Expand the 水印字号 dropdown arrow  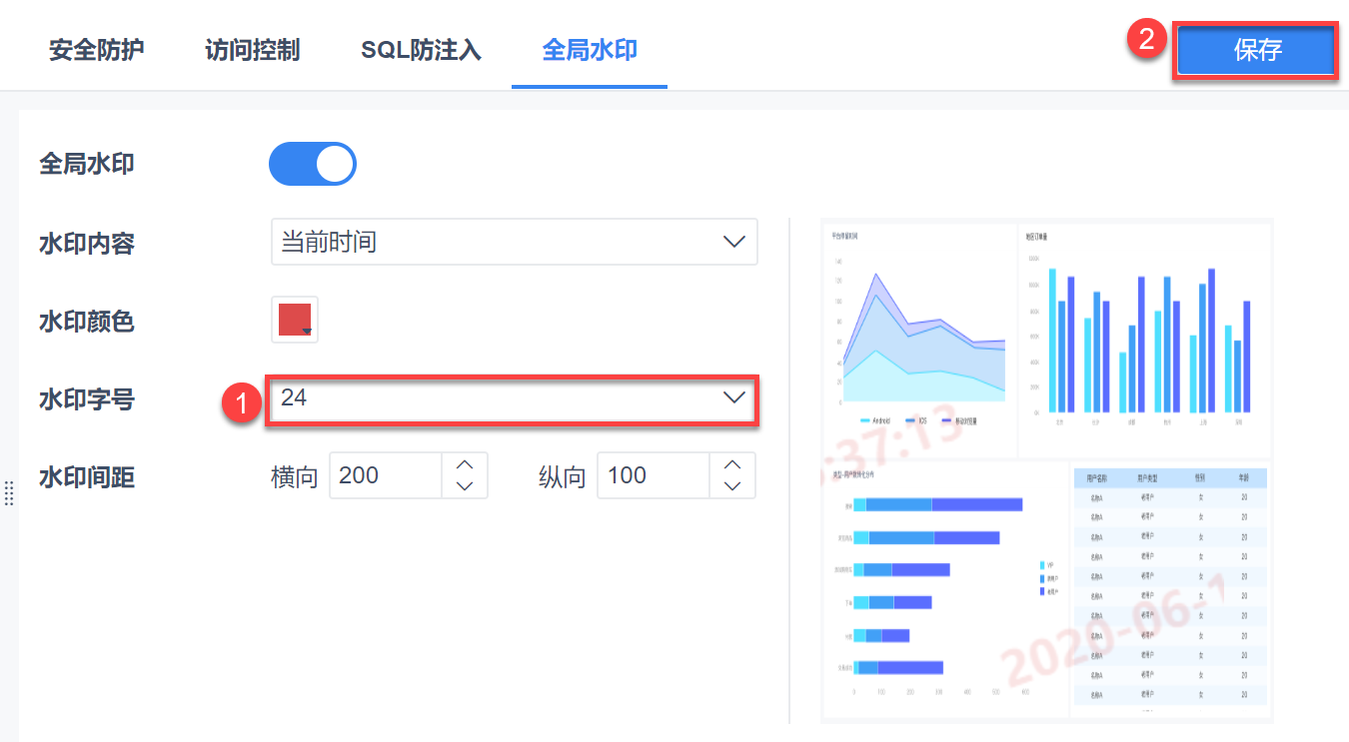tap(734, 397)
